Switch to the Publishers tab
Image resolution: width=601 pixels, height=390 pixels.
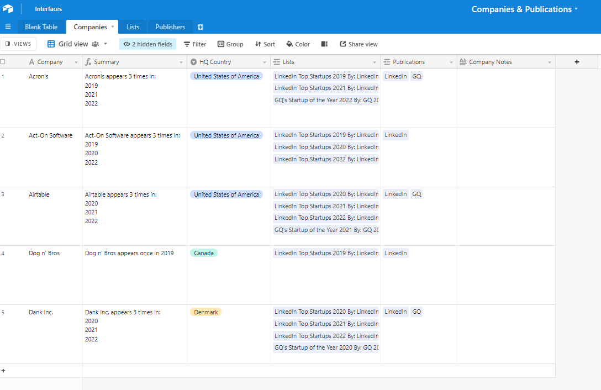[x=170, y=27]
